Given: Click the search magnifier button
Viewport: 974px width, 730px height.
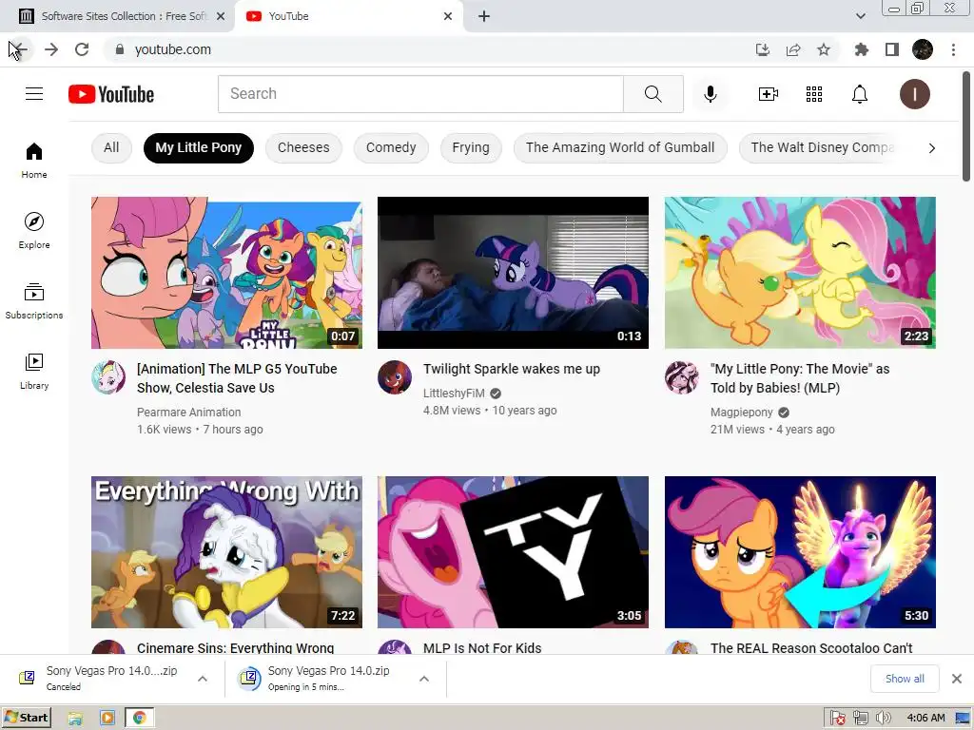Looking at the screenshot, I should [x=653, y=94].
